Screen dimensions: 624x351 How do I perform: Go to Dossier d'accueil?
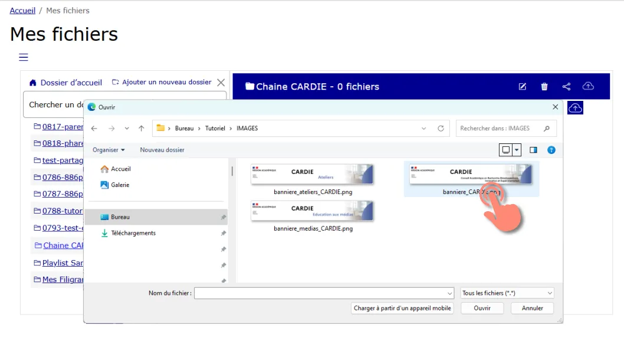65,83
